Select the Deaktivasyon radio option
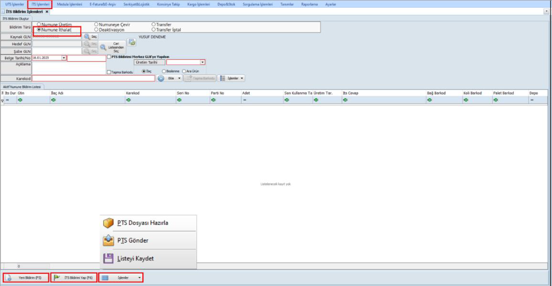Image resolution: width=552 pixels, height=286 pixels. click(x=96, y=30)
